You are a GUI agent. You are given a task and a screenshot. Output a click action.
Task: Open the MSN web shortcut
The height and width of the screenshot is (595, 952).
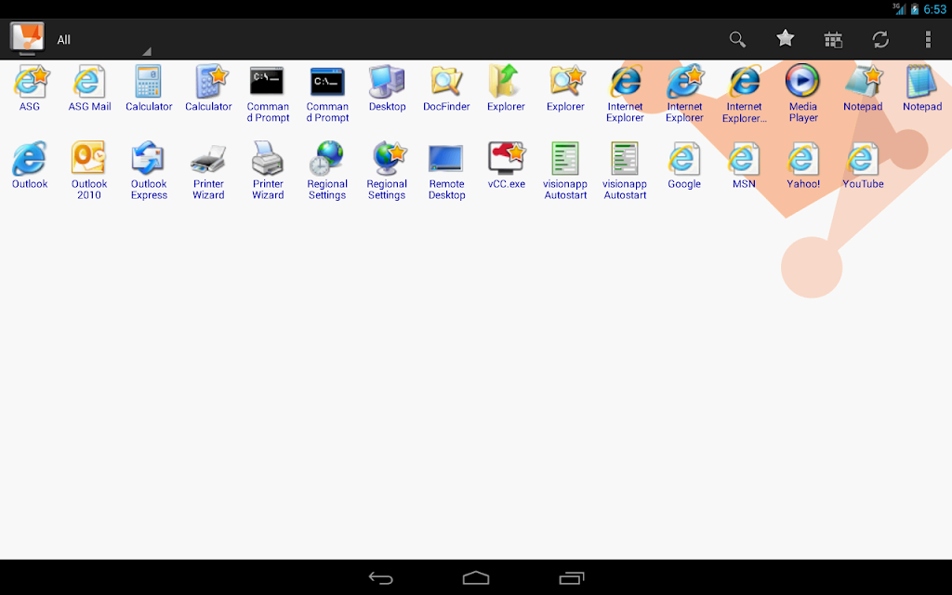pos(744,165)
